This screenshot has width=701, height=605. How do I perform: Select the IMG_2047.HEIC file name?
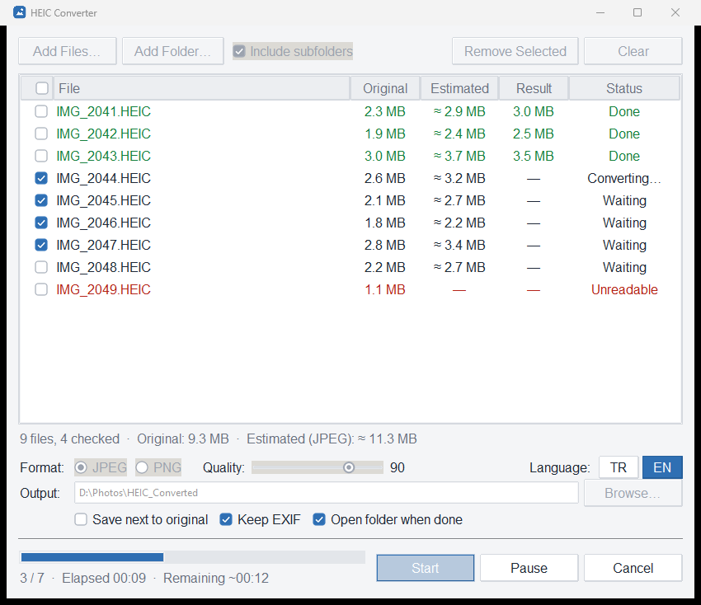point(103,245)
